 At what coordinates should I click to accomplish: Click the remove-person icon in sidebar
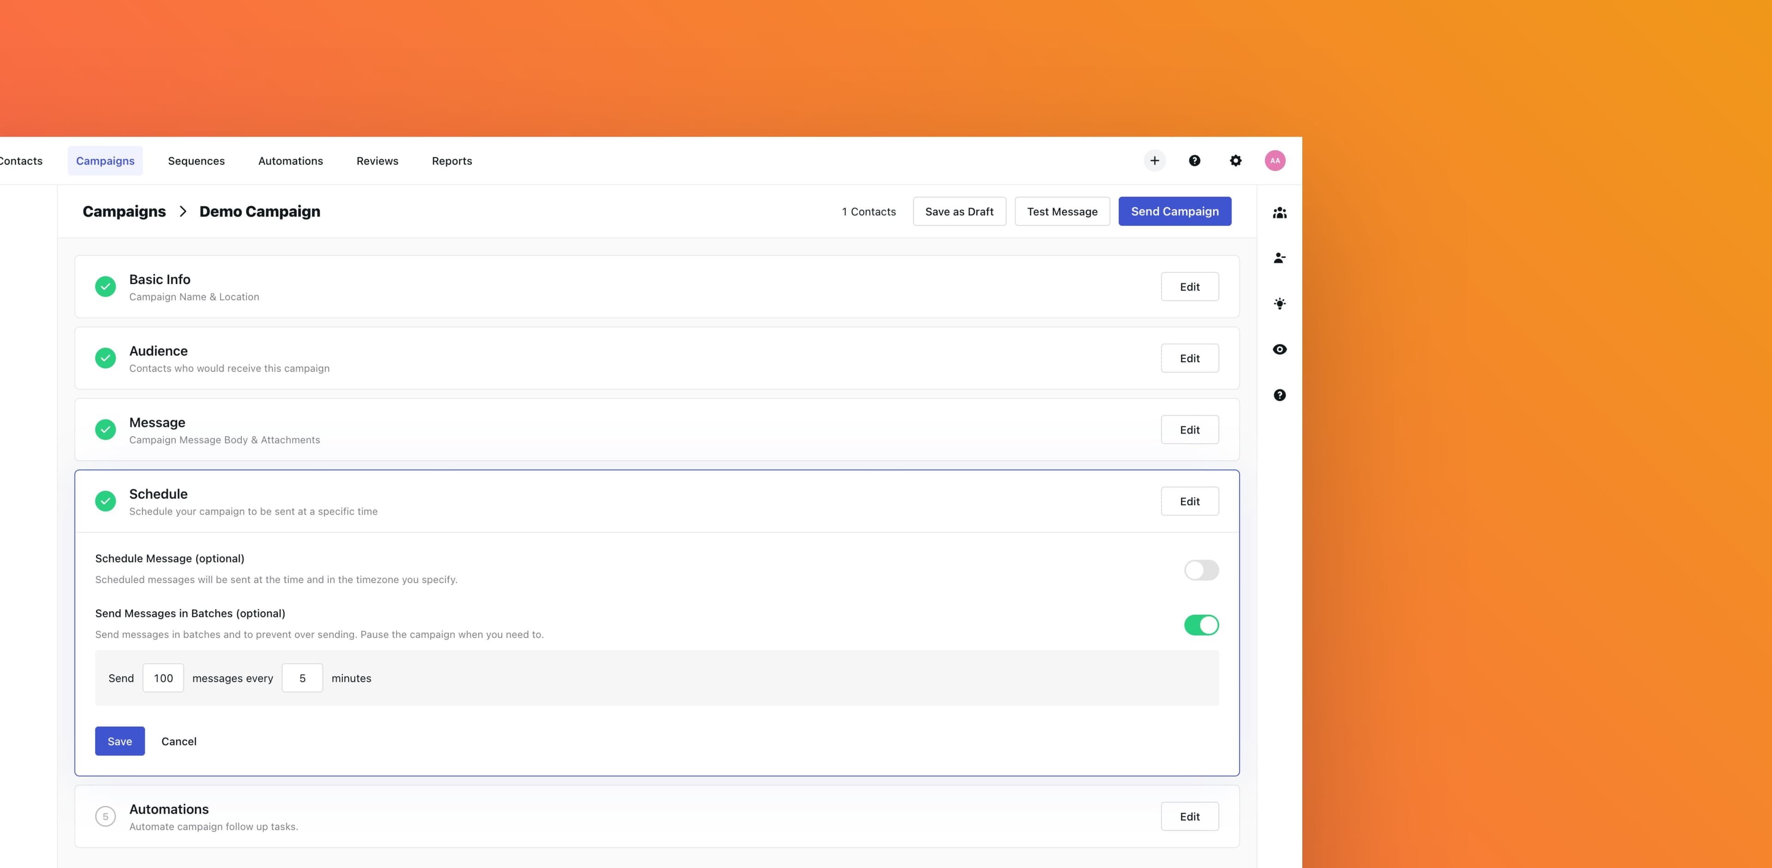coord(1279,258)
